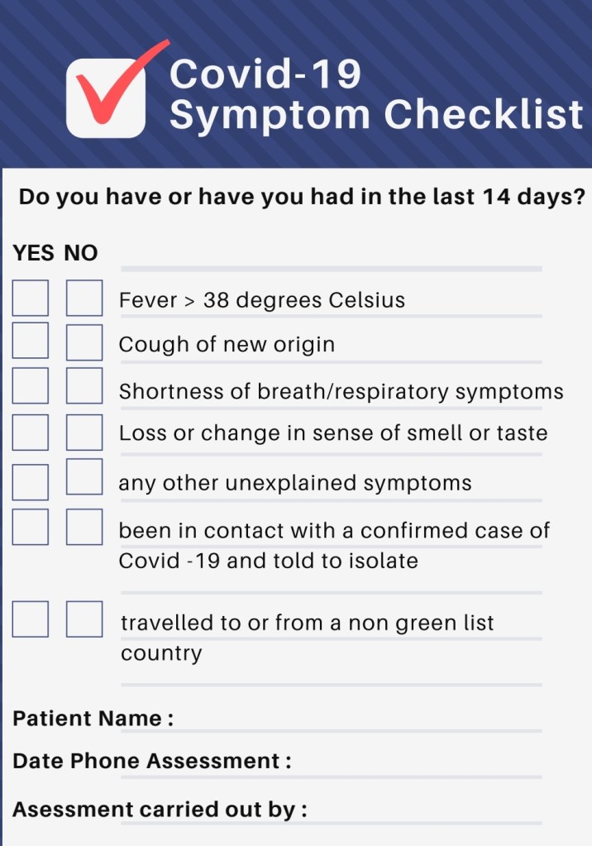Select NO for loss of smell or taste
This screenshot has width=592, height=846.
pyautogui.click(x=84, y=432)
